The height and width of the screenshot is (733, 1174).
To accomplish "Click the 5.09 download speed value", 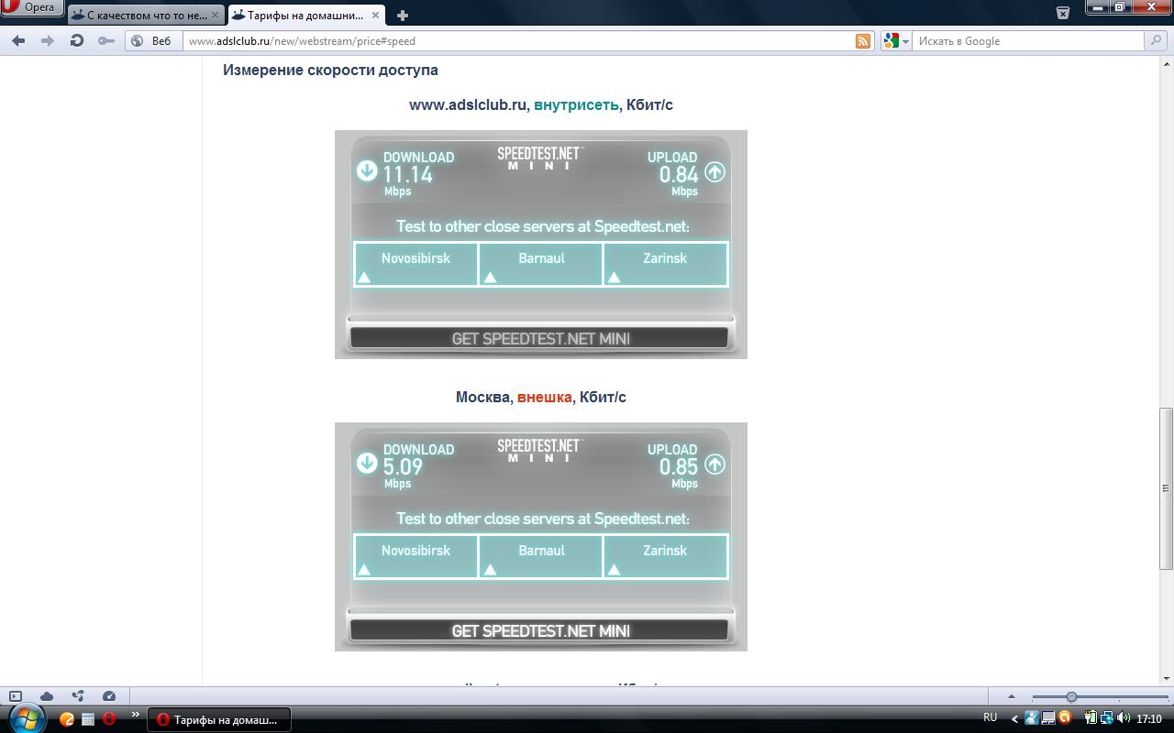I will coord(403,466).
